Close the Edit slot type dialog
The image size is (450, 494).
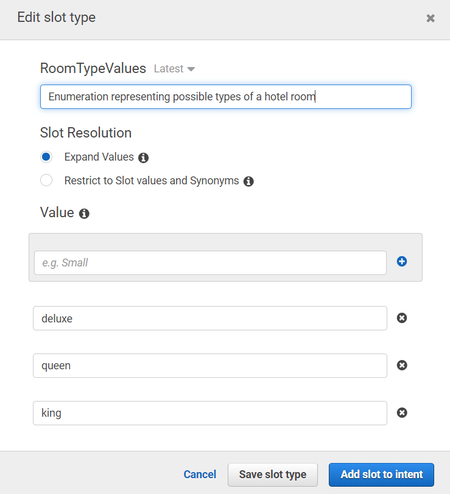(x=431, y=18)
